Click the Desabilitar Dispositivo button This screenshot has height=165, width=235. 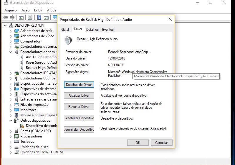tap(79, 118)
